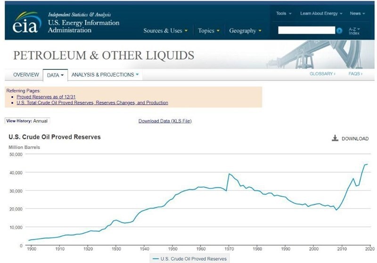Expand the Topics dropdown

point(209,31)
